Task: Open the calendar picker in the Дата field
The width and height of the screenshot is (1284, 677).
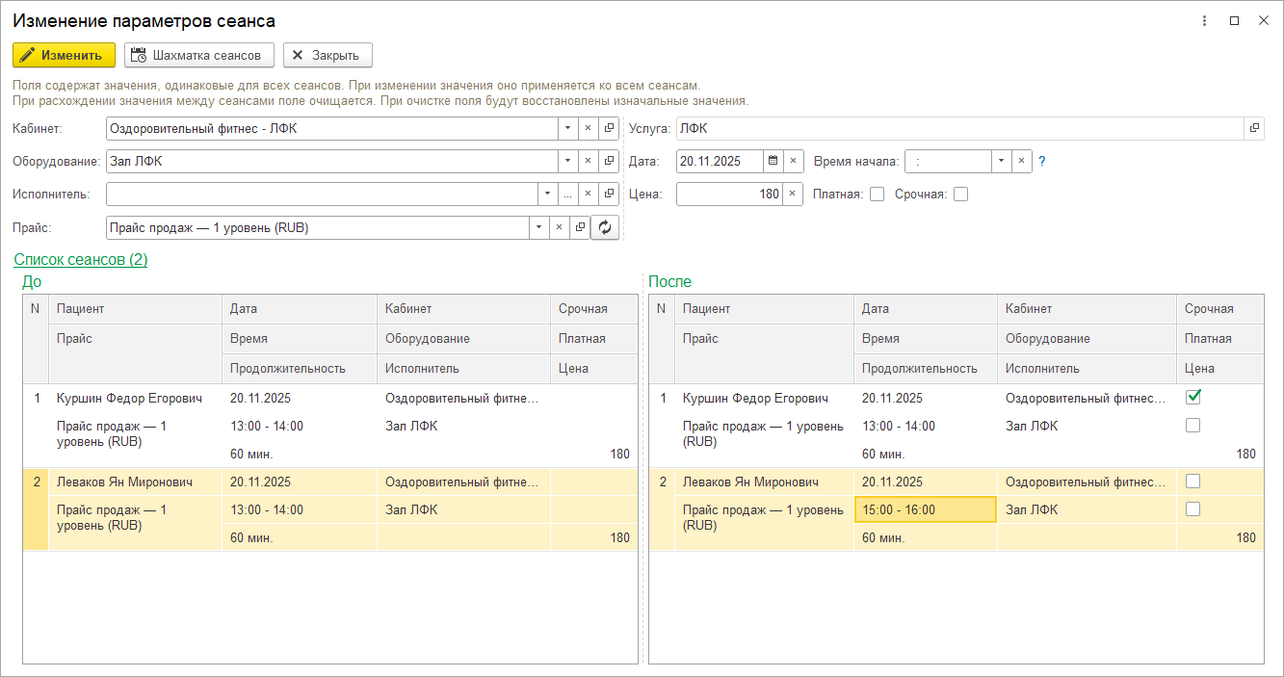Action: pyautogui.click(x=773, y=161)
